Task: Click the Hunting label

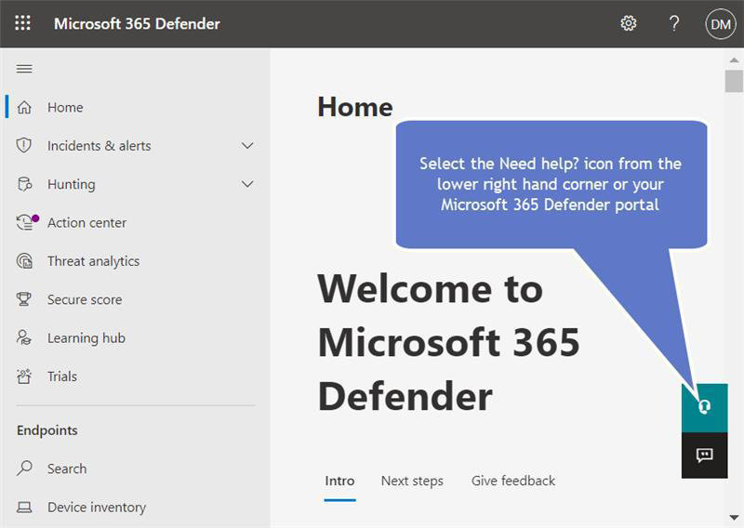Action: 72,184
